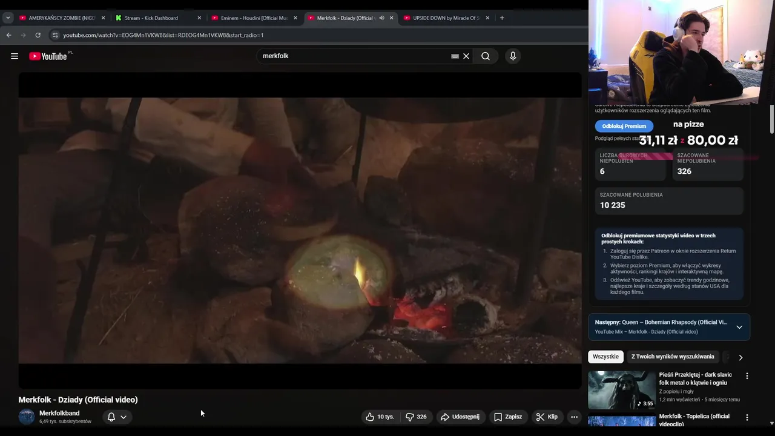Go back in browser history
Image resolution: width=775 pixels, height=436 pixels.
click(x=9, y=35)
